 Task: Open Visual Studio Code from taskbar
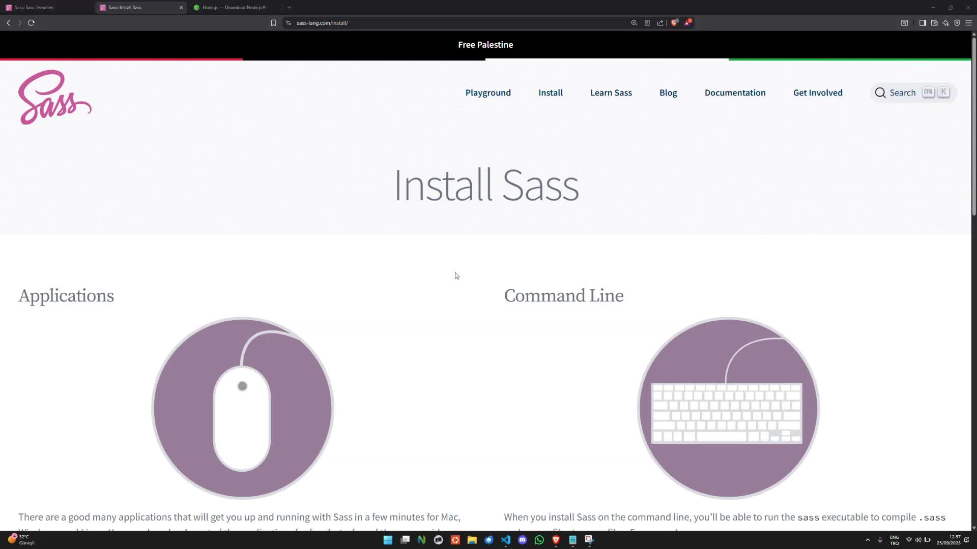pos(505,540)
